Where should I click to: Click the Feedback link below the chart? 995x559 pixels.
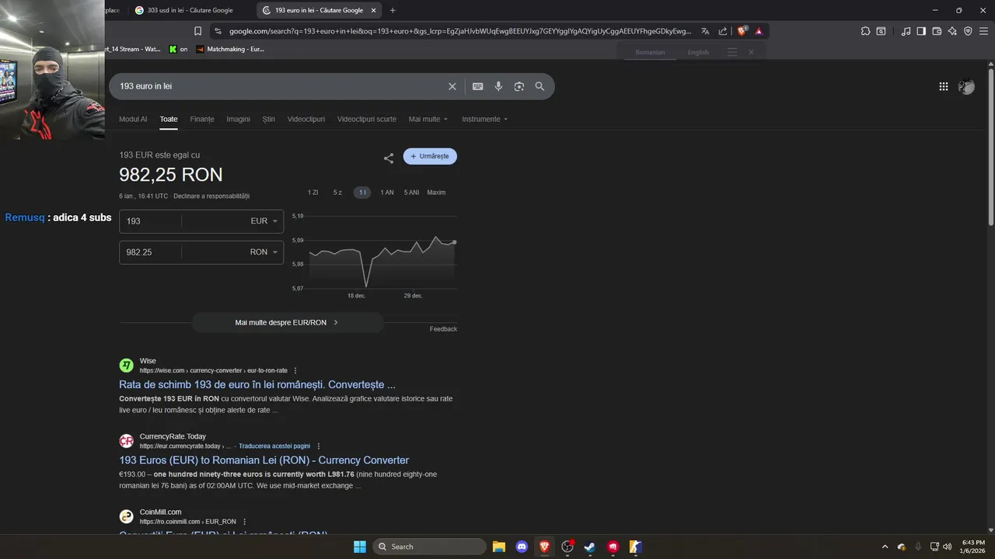(443, 329)
